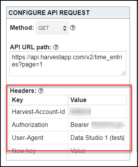The height and width of the screenshot is (167, 138).
Task: Click the help icon beside Headers
Action: tap(41, 91)
